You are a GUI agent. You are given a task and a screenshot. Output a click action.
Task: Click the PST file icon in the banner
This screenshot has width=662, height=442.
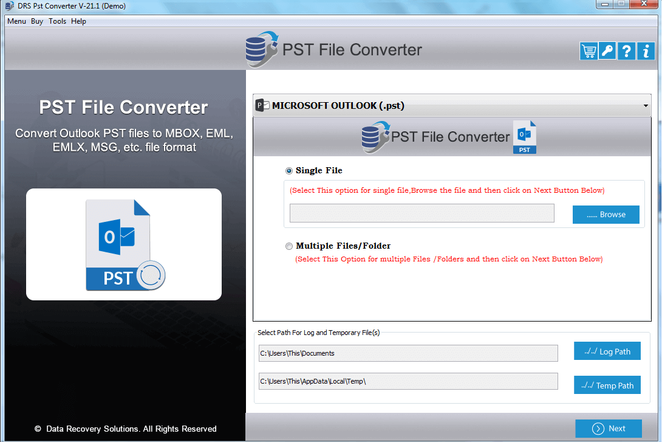[x=524, y=137]
